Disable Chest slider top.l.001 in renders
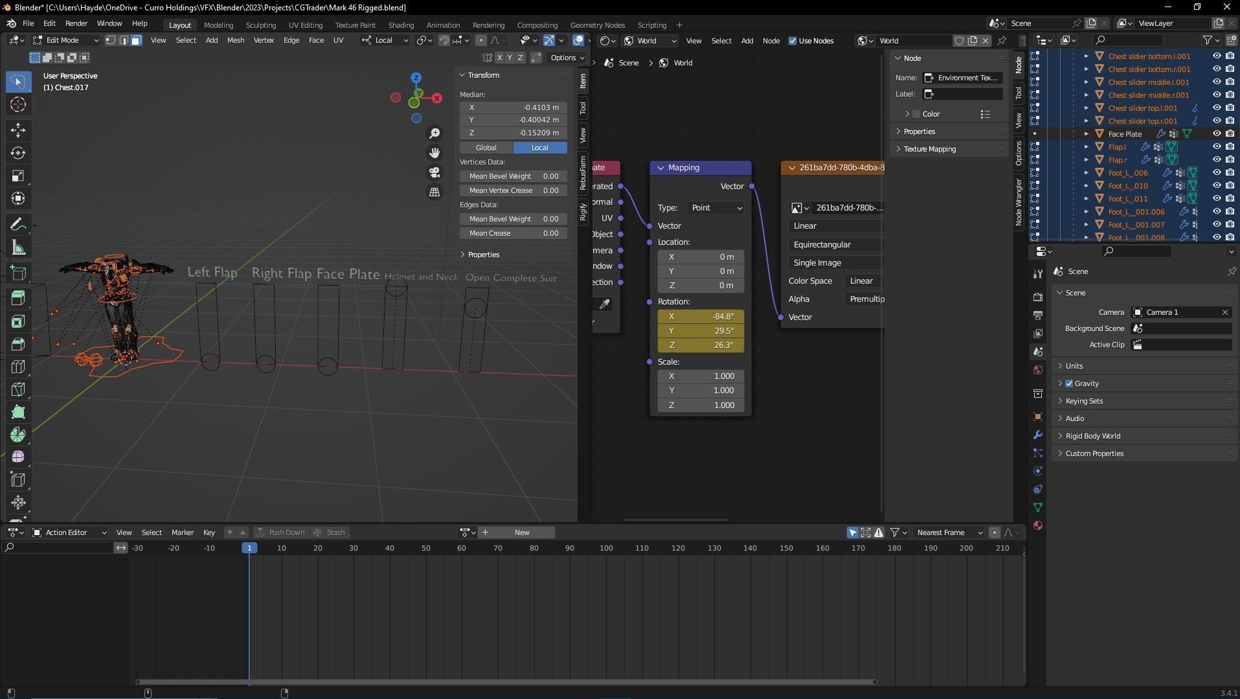 tap(1230, 108)
